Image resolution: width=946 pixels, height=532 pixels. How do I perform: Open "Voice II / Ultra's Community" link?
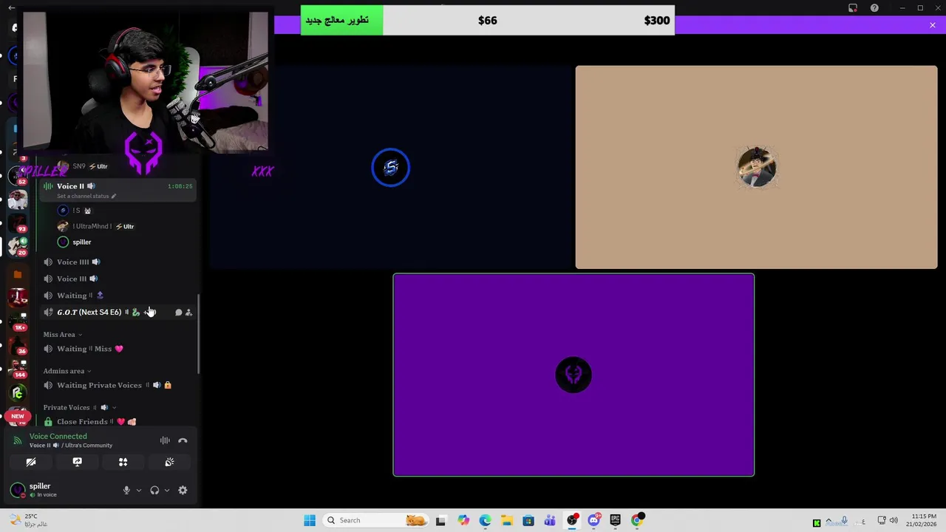[71, 446]
